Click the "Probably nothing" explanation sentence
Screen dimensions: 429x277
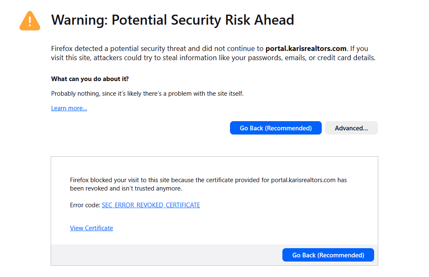(x=147, y=94)
